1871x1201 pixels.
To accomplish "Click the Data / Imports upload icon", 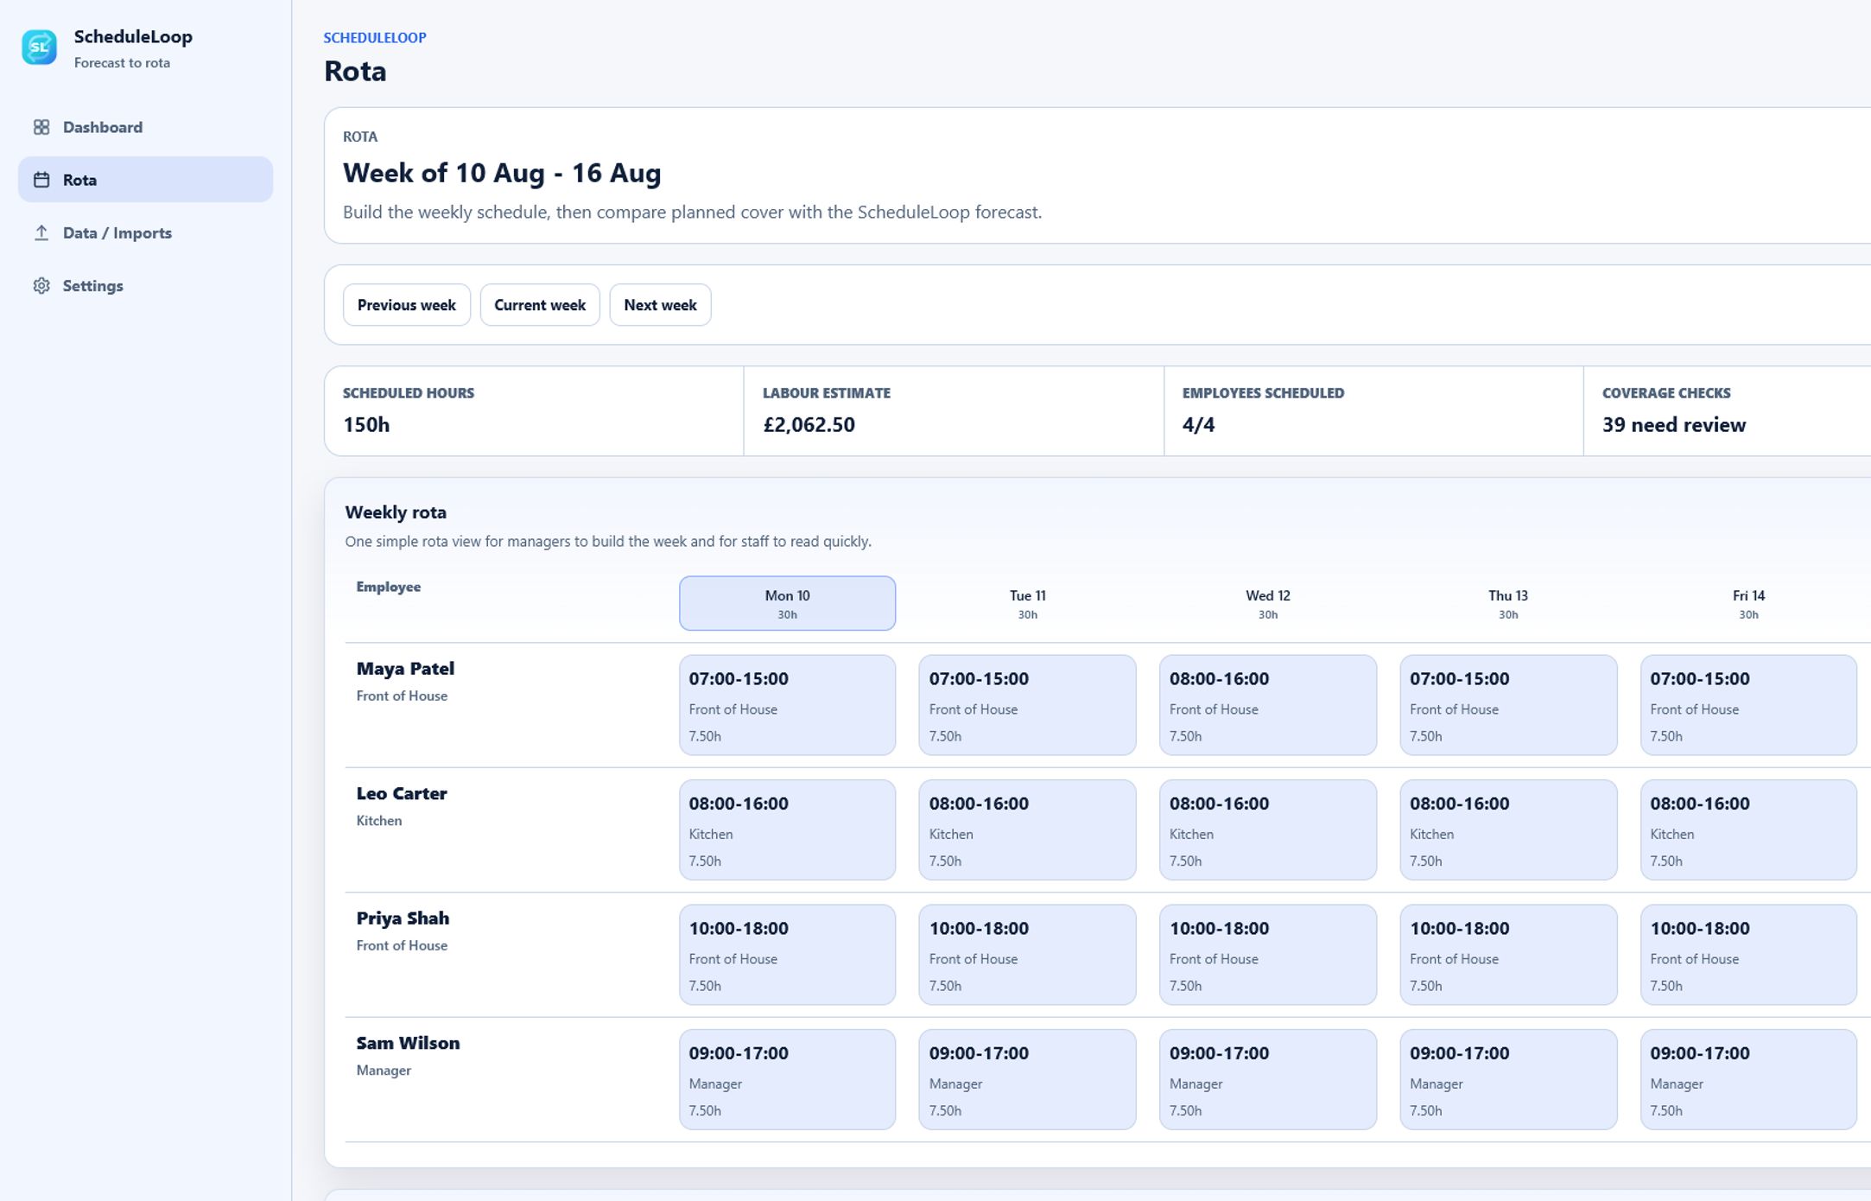I will (x=41, y=232).
